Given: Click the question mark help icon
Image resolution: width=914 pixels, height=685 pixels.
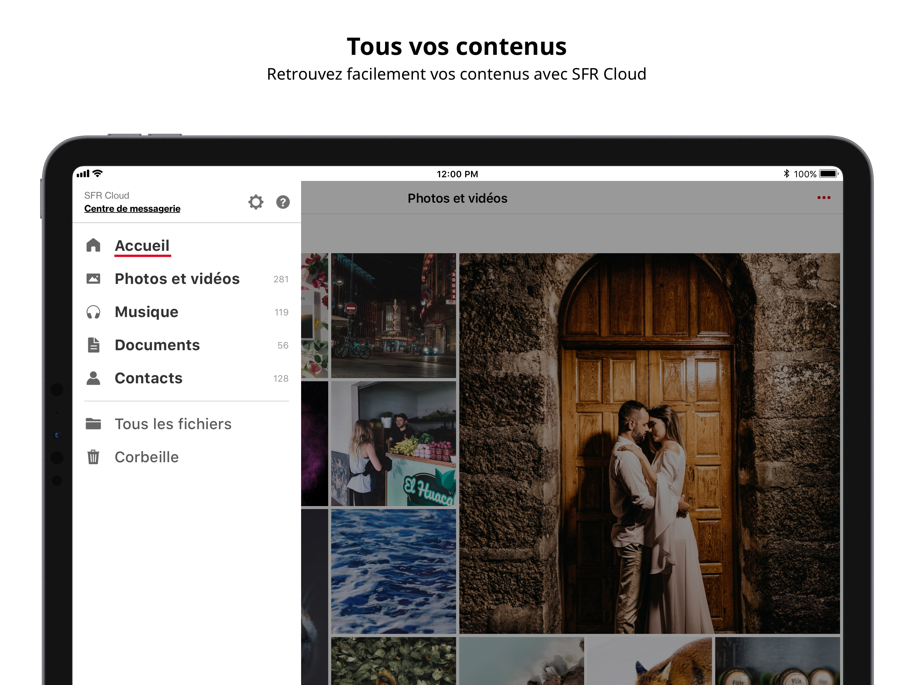Looking at the screenshot, I should 283,202.
